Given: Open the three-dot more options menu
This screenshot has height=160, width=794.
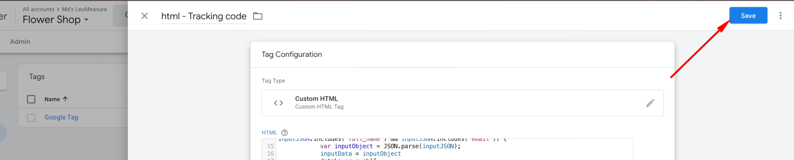Looking at the screenshot, I should coord(780,16).
